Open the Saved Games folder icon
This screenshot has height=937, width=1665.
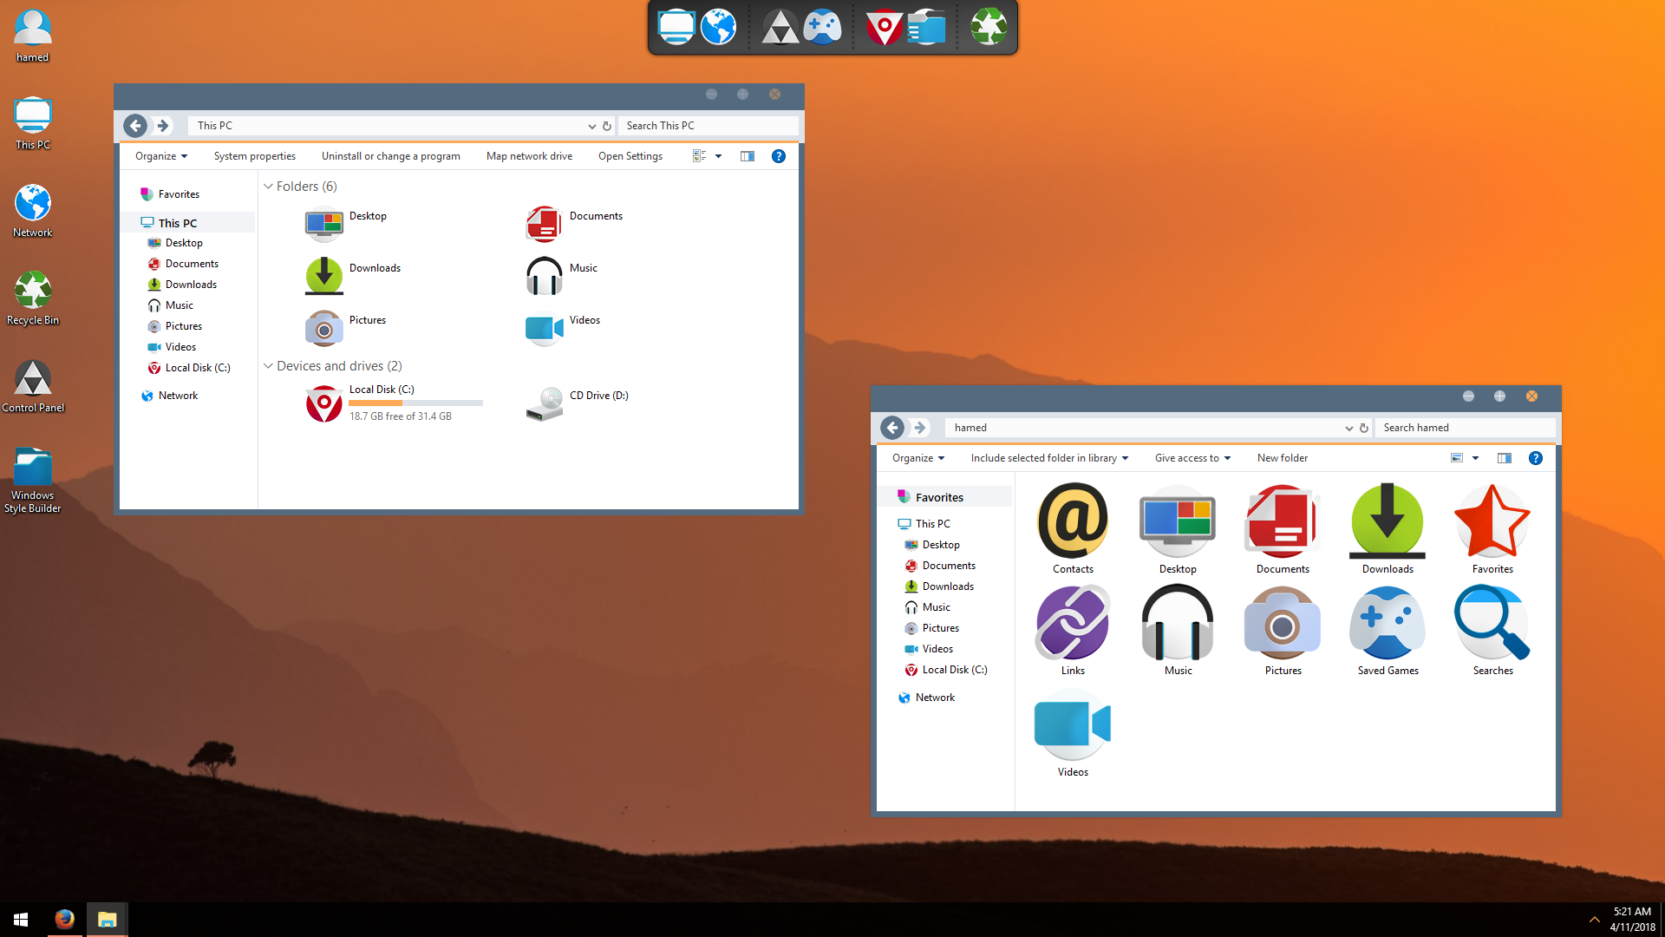[x=1387, y=625]
